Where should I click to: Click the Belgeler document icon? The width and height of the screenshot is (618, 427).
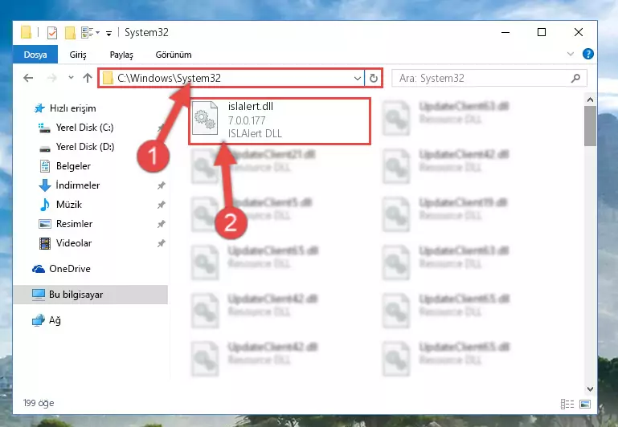coord(45,166)
